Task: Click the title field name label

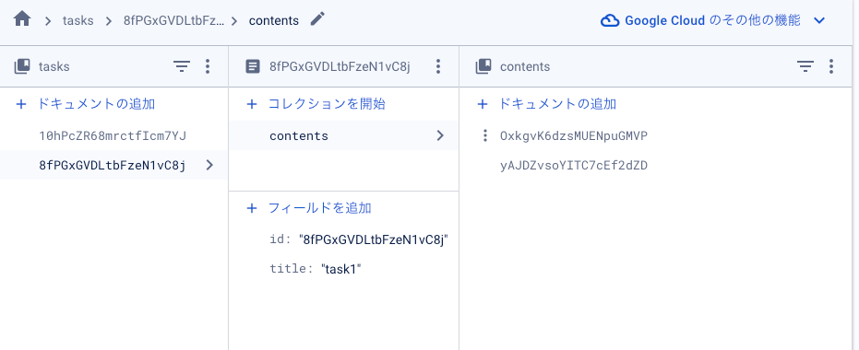Action: click(292, 269)
